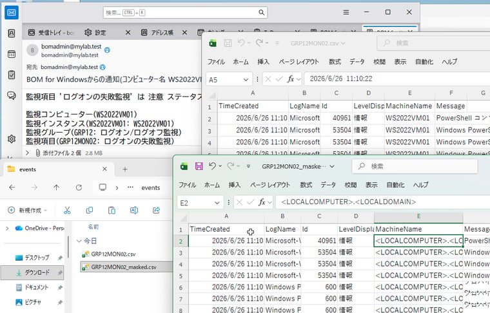Viewport: 490px width, 313px height.
Task: Click formula bar showing 2026/6/26 11:10:22
Action: [x=397, y=79]
